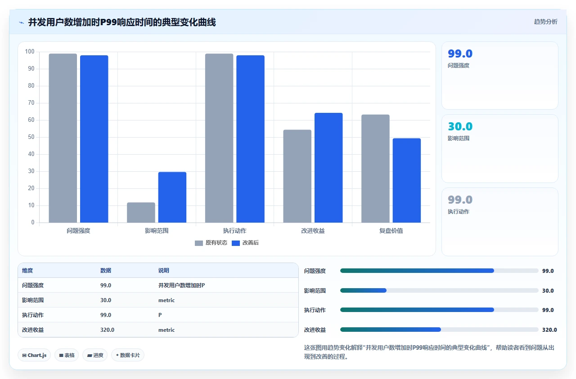Click the 改进收益 x-axis label
Image resolution: width=576 pixels, height=379 pixels.
point(313,231)
